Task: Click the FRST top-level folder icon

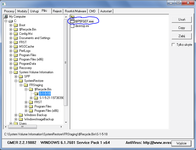Action: pos(16,42)
